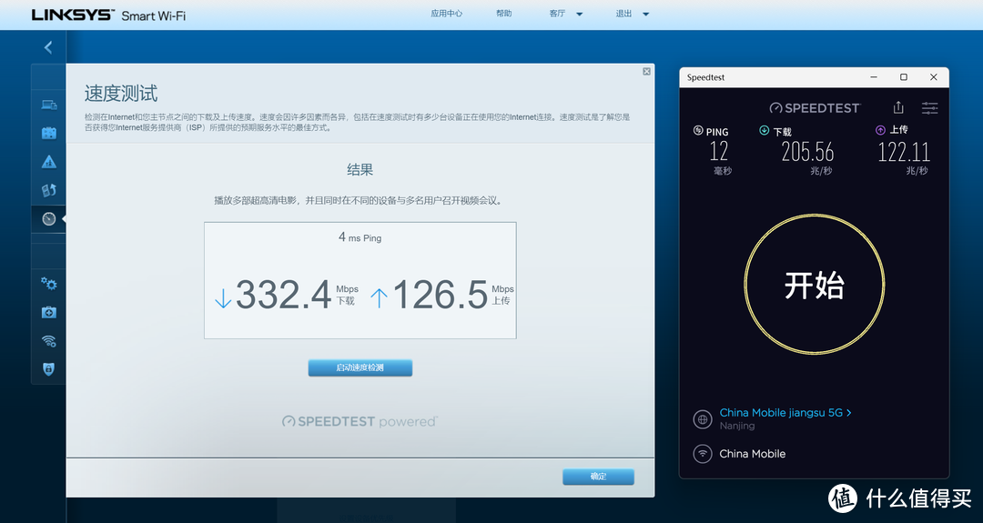Screen dimensions: 983x523
Task: Click the 4 ms Ping result
Action: [x=360, y=236]
